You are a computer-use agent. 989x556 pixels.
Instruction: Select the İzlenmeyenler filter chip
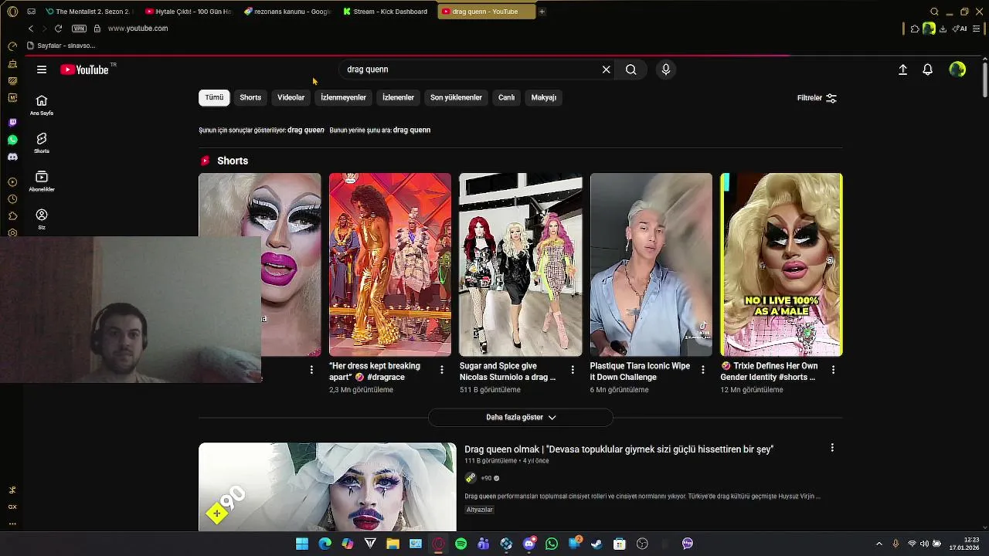tap(344, 98)
